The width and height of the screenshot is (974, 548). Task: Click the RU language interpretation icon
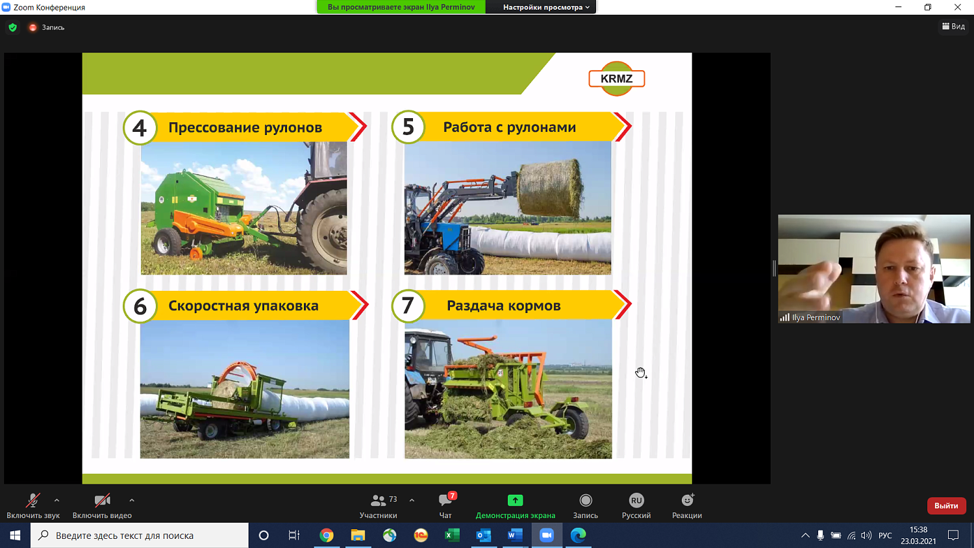(x=636, y=501)
